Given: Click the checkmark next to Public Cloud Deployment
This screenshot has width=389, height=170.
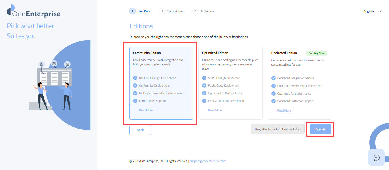Looking at the screenshot, I should click(204, 85).
